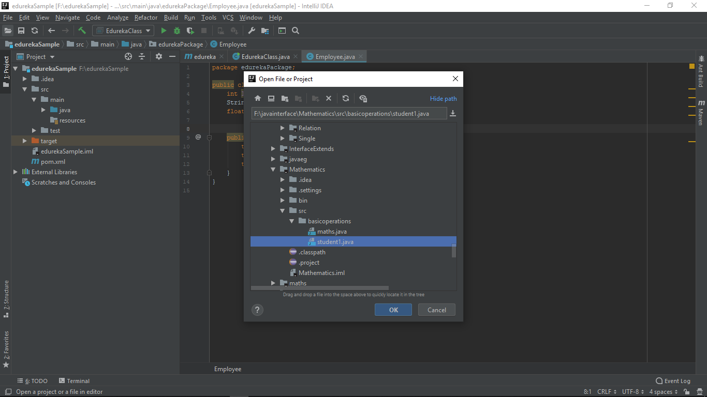Click Locate/Scroll from Source target icon

point(128,56)
